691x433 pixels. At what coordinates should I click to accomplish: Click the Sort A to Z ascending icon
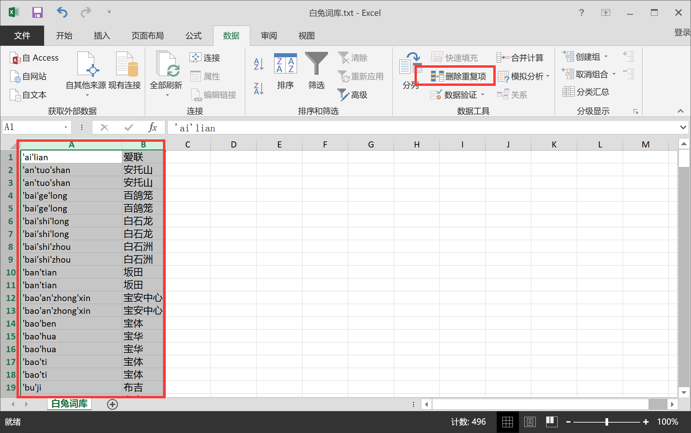tap(258, 64)
